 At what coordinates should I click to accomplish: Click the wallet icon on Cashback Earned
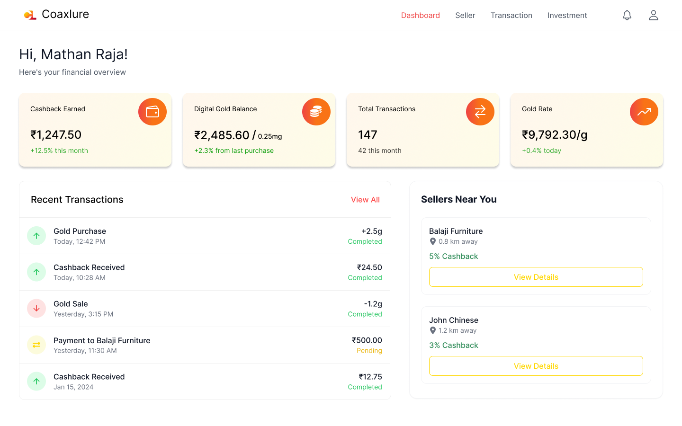point(152,112)
